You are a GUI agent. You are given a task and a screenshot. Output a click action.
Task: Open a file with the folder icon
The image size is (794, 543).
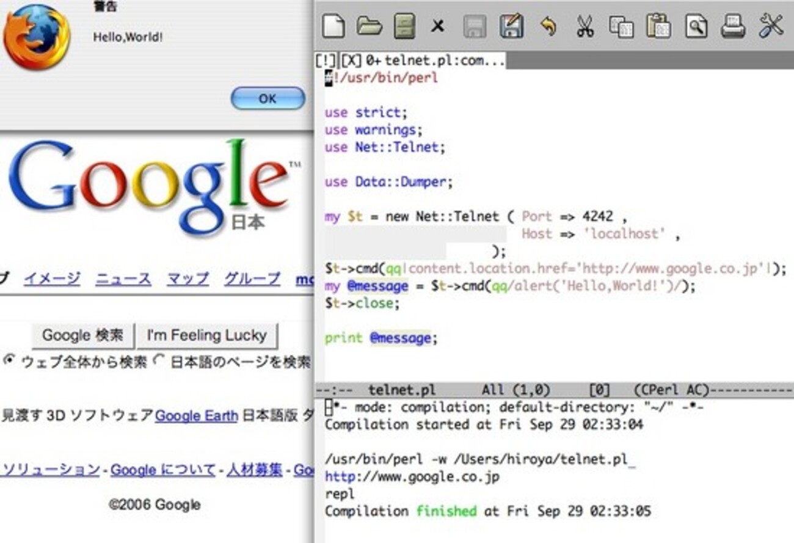click(369, 26)
